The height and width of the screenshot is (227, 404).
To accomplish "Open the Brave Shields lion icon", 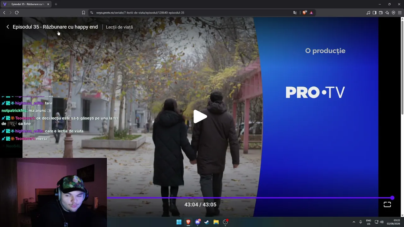I will tap(304, 13).
